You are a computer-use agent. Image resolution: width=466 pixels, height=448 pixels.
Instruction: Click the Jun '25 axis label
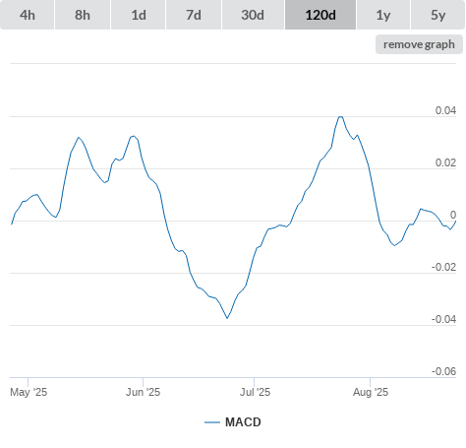point(143,392)
